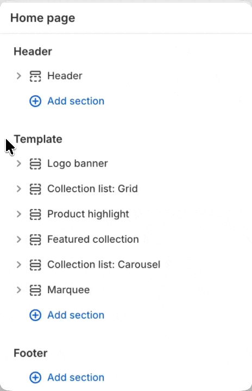
Task: Click the Logo banner section icon
Action: [35, 164]
